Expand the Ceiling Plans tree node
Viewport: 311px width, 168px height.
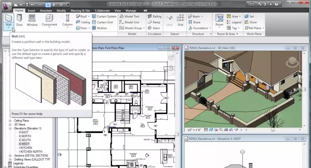[10, 121]
